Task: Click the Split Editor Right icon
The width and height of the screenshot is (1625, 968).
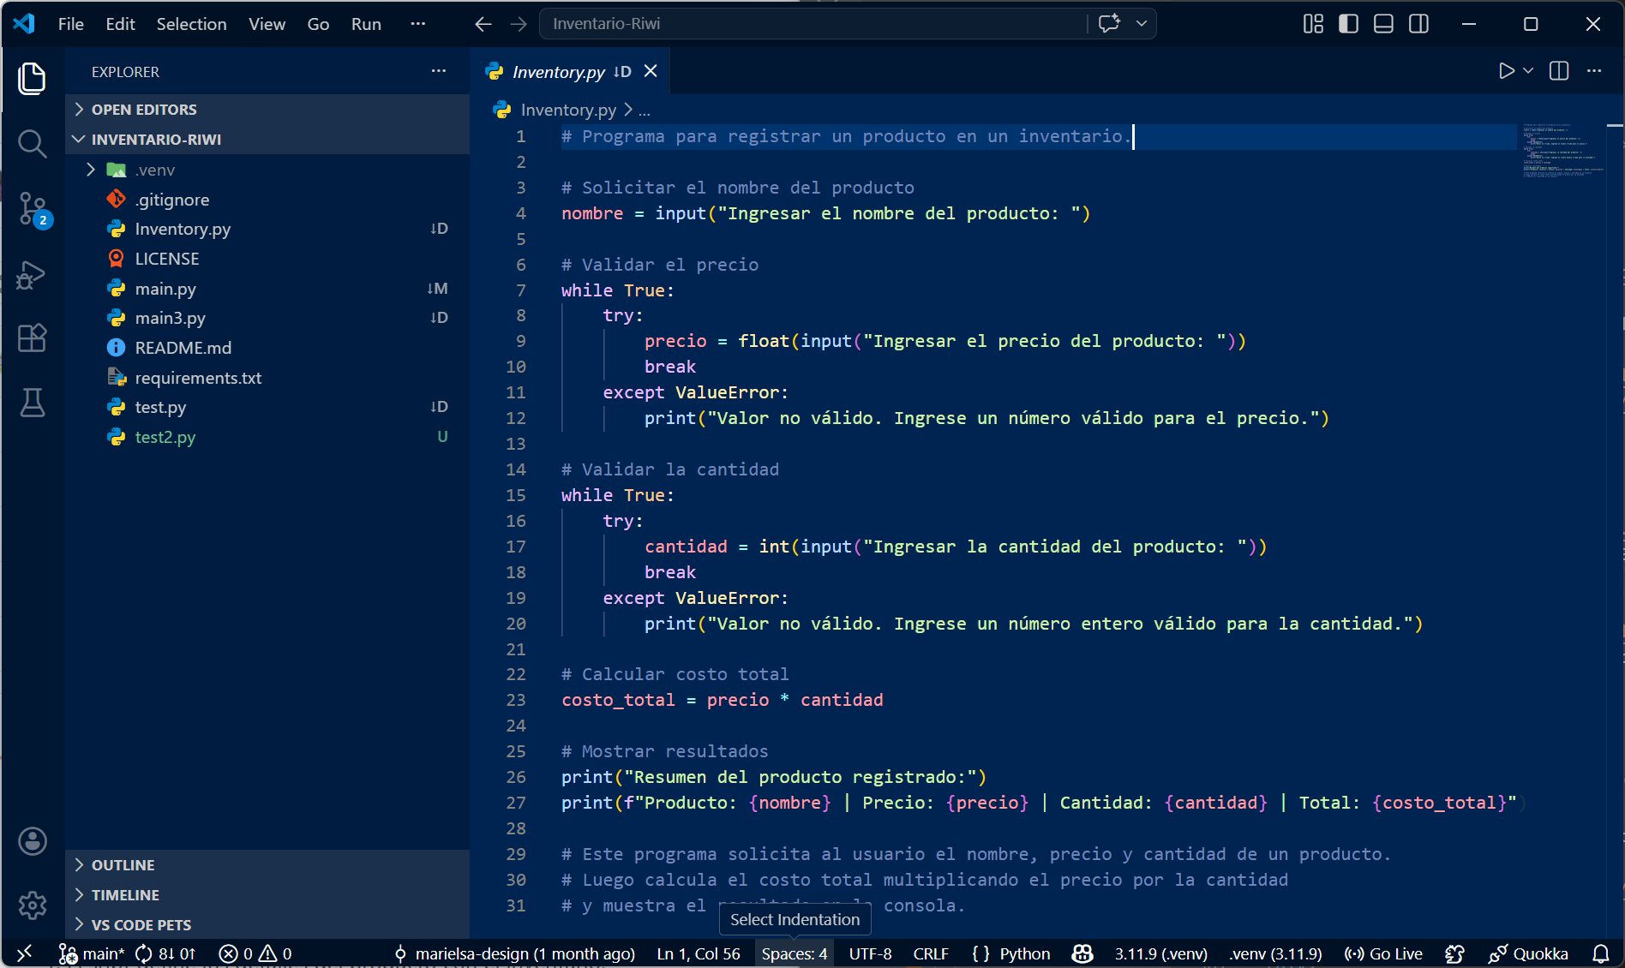Action: (x=1559, y=71)
